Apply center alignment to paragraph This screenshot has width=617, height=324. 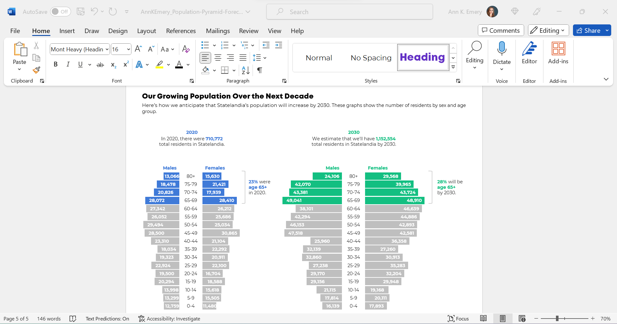tap(218, 58)
